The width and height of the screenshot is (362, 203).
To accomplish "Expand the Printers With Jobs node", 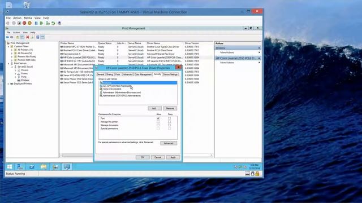I will tap(12, 60).
